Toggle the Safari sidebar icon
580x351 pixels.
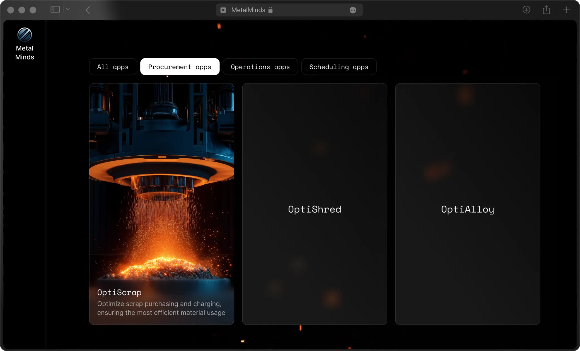coord(55,9)
